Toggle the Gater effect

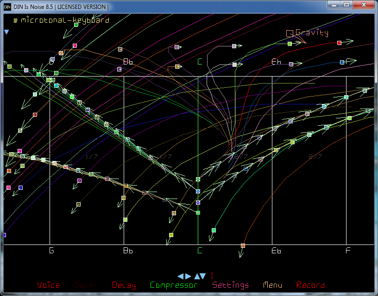(x=86, y=285)
